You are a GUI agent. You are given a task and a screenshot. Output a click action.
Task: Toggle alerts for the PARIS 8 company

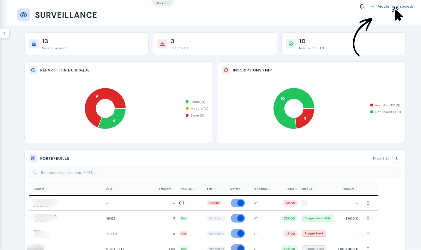click(x=238, y=233)
